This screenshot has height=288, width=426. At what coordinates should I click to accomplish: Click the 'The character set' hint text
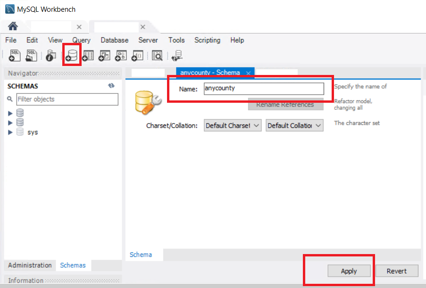point(357,123)
